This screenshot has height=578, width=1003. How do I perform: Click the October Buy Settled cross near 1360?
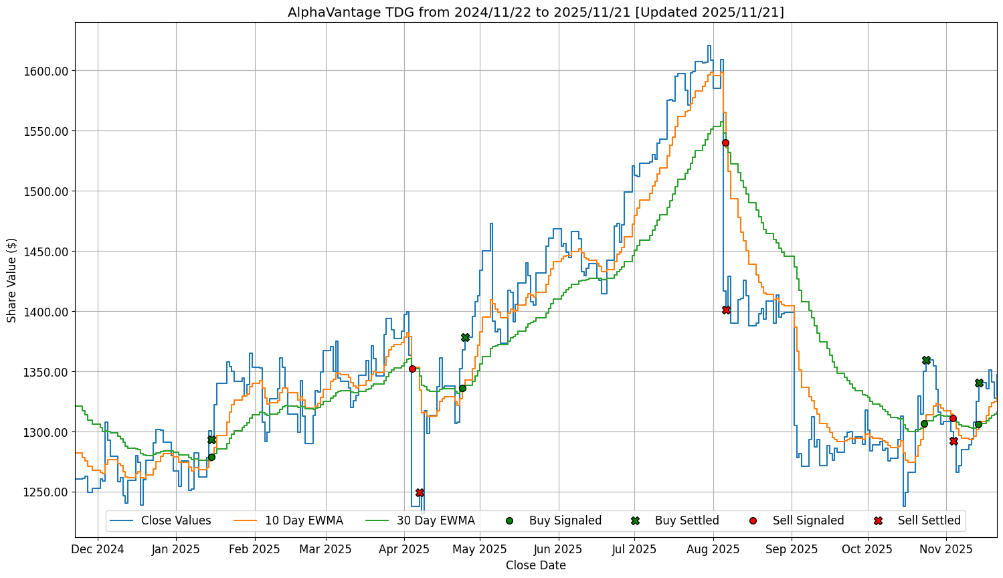926,360
